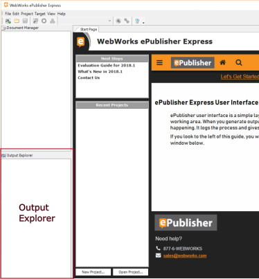Viewport: 259px width, 279px height.
Task: Click the circular generate toolbar icon
Action: (44, 21)
